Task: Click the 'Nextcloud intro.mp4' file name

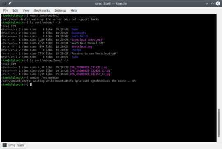Action: pyautogui.click(x=87, y=40)
